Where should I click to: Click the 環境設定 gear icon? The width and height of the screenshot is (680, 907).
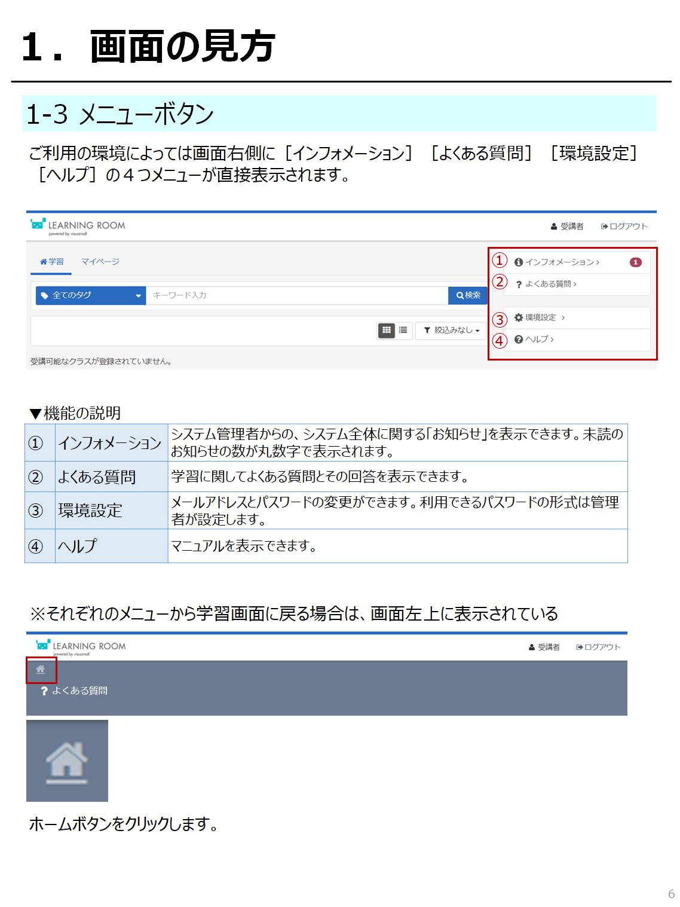[519, 317]
